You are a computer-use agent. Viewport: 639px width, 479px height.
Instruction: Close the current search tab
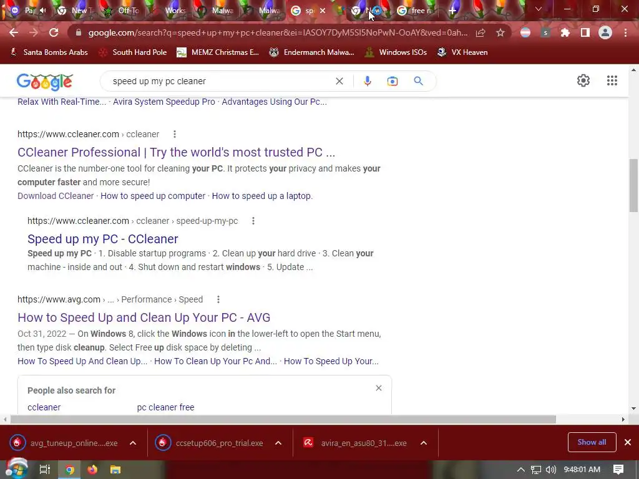(323, 11)
